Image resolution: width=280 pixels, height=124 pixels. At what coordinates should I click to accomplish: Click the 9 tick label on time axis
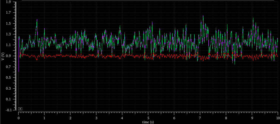pyautogui.click(x=252, y=118)
